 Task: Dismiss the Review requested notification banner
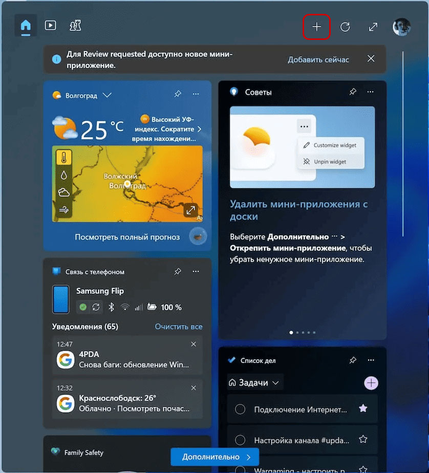[x=371, y=58]
